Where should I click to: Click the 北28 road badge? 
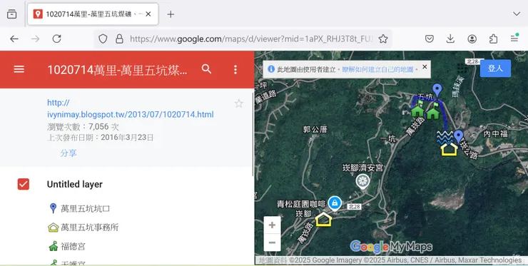coord(354,207)
